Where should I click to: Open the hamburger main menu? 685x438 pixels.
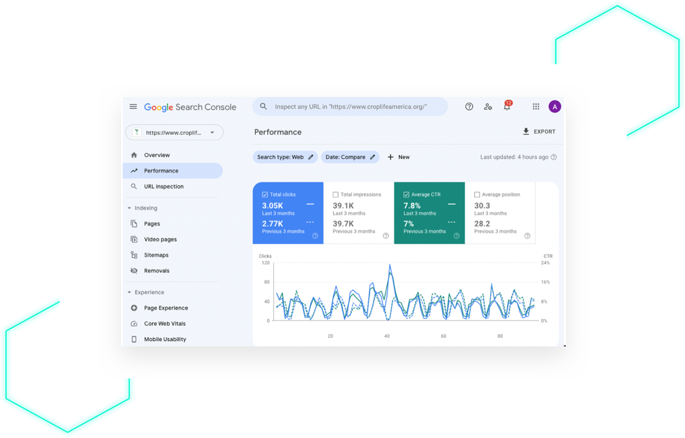tap(133, 106)
